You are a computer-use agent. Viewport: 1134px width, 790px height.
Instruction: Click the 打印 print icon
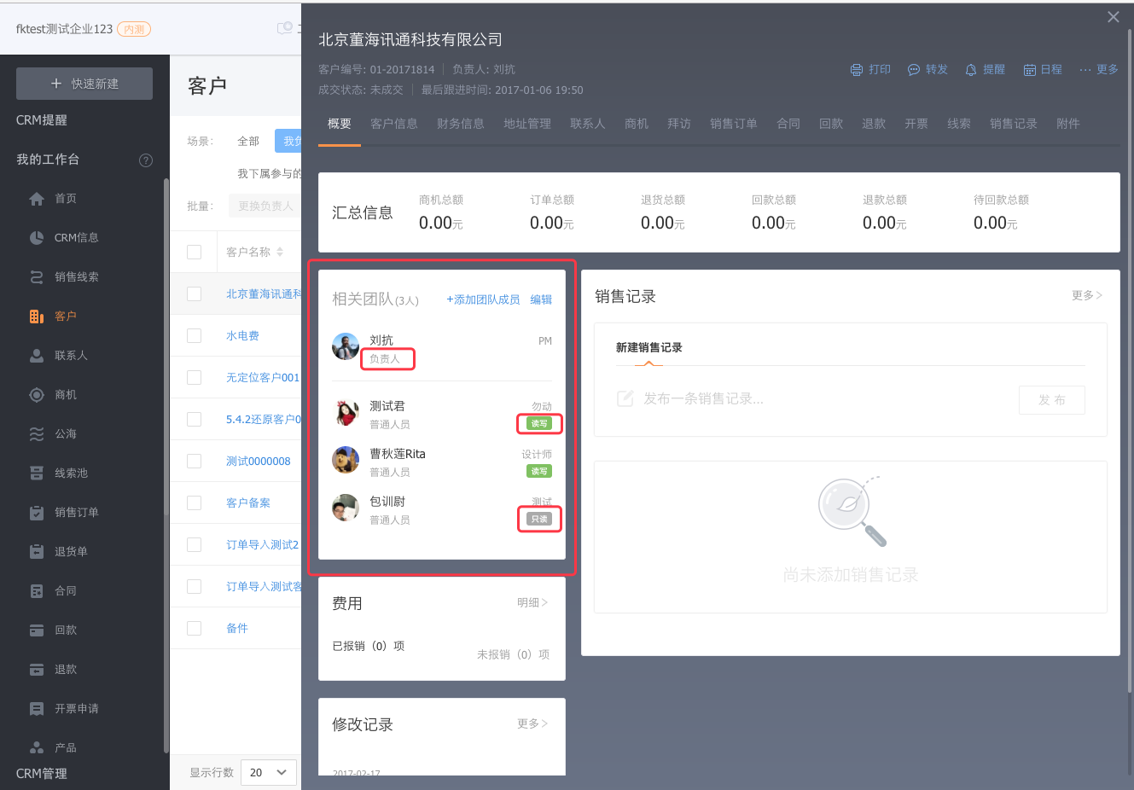click(x=857, y=70)
